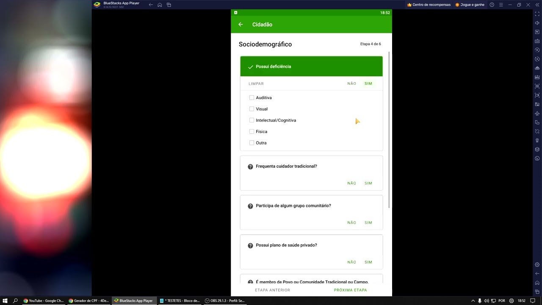Switch to Gerador de CPF Chrome taskbar window
The height and width of the screenshot is (305, 542).
(x=89, y=301)
